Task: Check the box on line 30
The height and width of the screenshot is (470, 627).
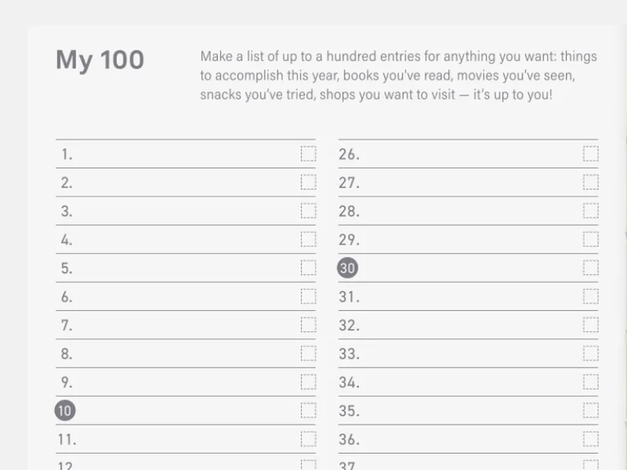Action: [590, 268]
